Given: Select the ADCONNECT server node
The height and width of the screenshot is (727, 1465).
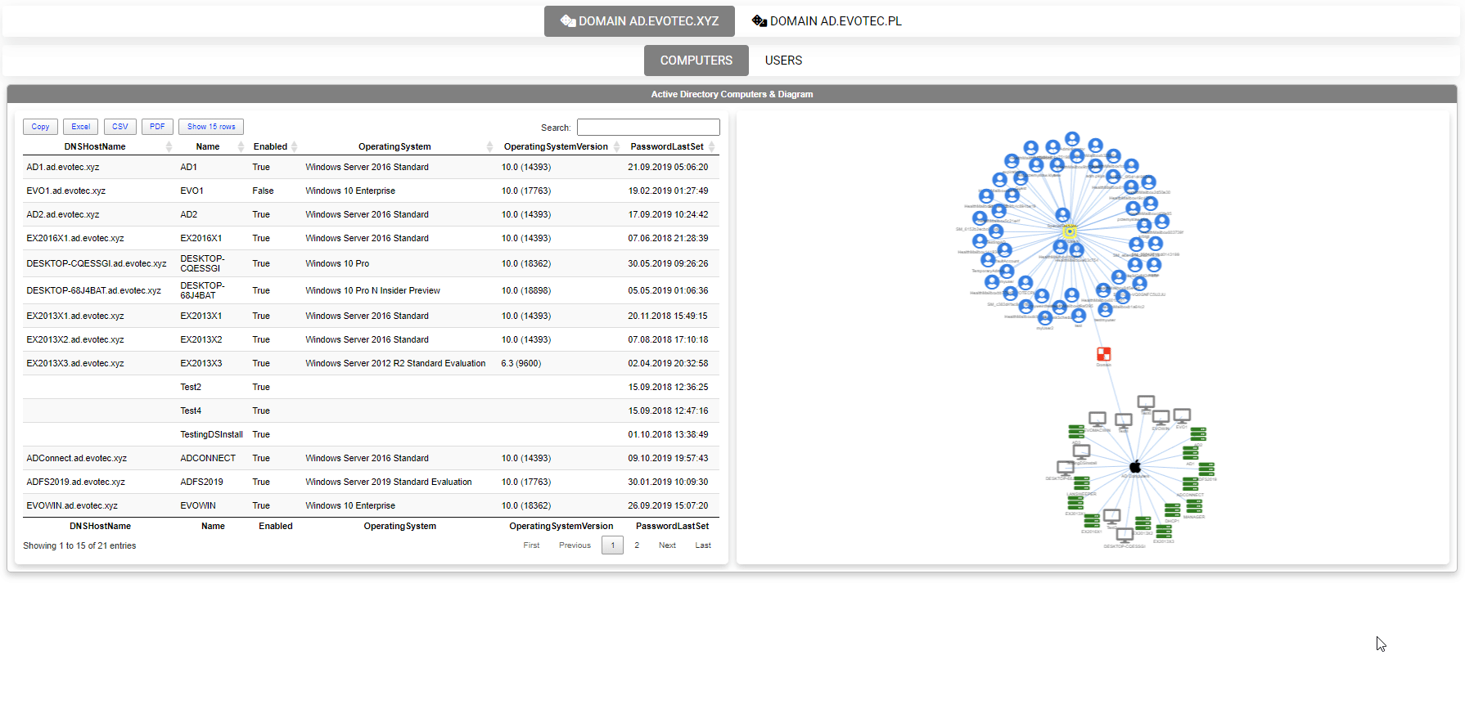Looking at the screenshot, I should [x=1190, y=484].
